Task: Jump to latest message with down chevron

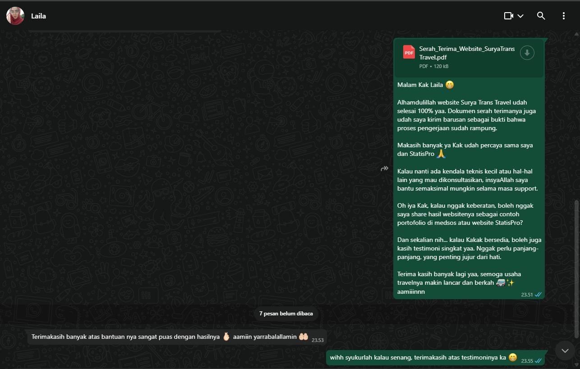Action: [565, 350]
